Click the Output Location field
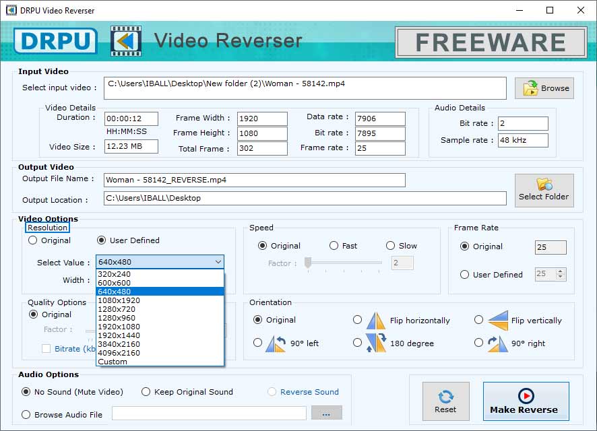This screenshot has width=597, height=431. coord(305,198)
